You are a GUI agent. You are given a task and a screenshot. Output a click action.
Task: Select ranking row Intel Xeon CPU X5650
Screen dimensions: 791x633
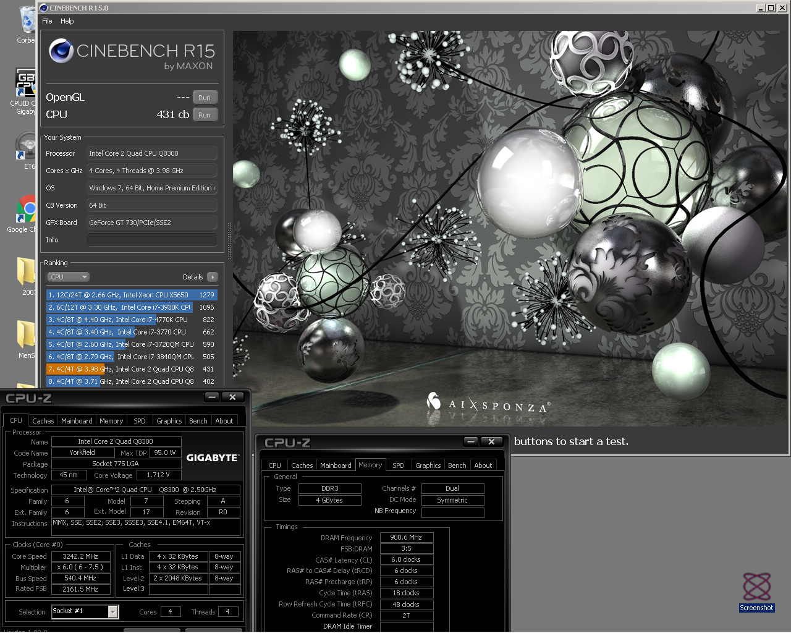(132, 295)
